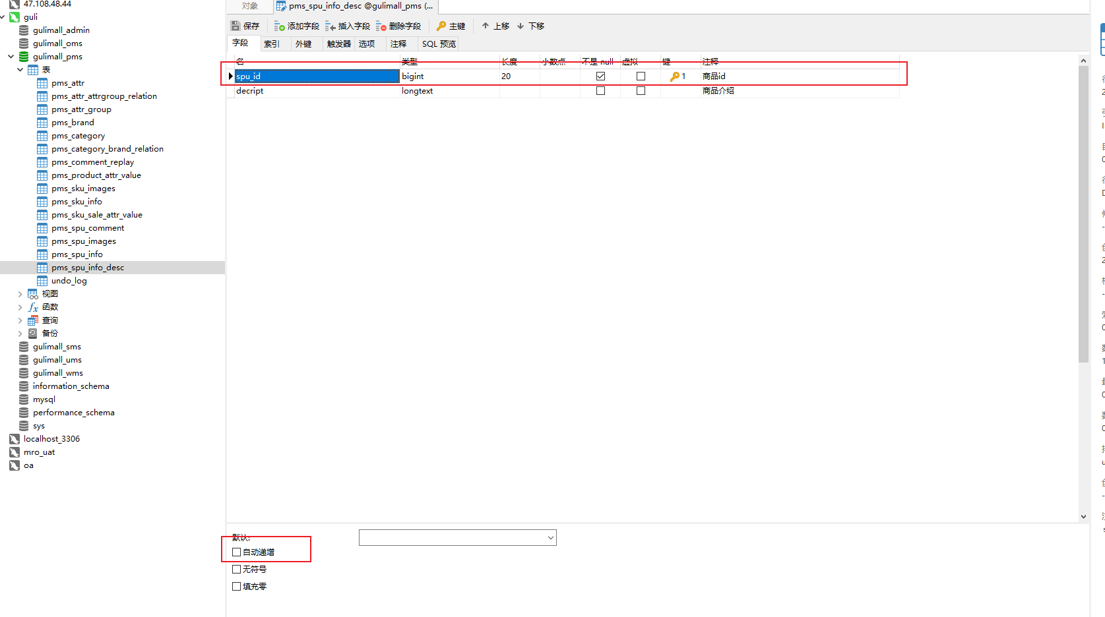Select pms_category_brand_relation in the tree
Screen dimensions: 1105x617
click(108, 149)
